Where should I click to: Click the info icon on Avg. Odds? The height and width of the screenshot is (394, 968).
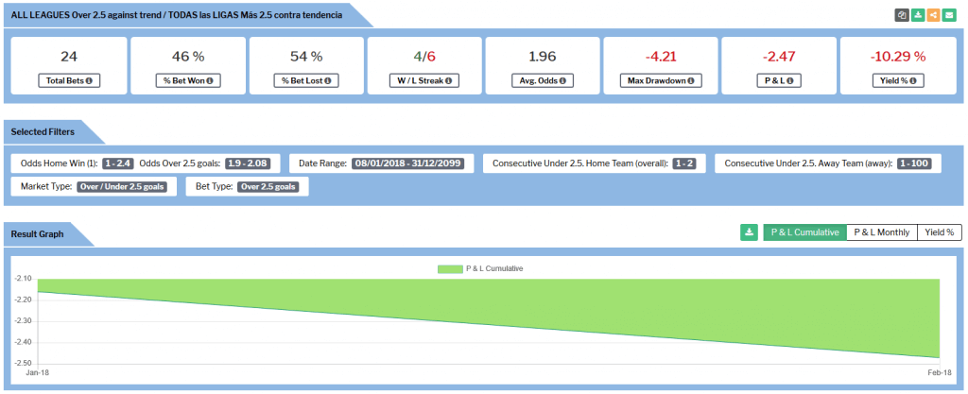pyautogui.click(x=563, y=80)
